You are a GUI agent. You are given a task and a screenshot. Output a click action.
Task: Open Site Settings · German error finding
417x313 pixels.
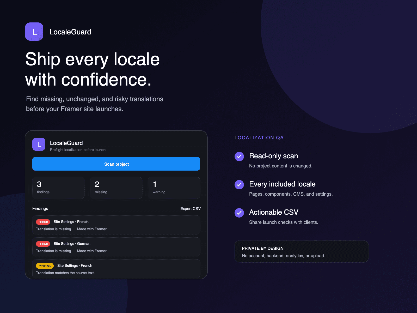click(116, 247)
